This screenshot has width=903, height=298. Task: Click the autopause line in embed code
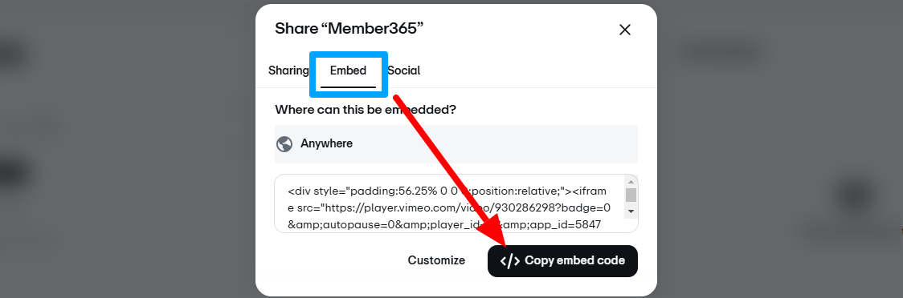click(x=444, y=224)
